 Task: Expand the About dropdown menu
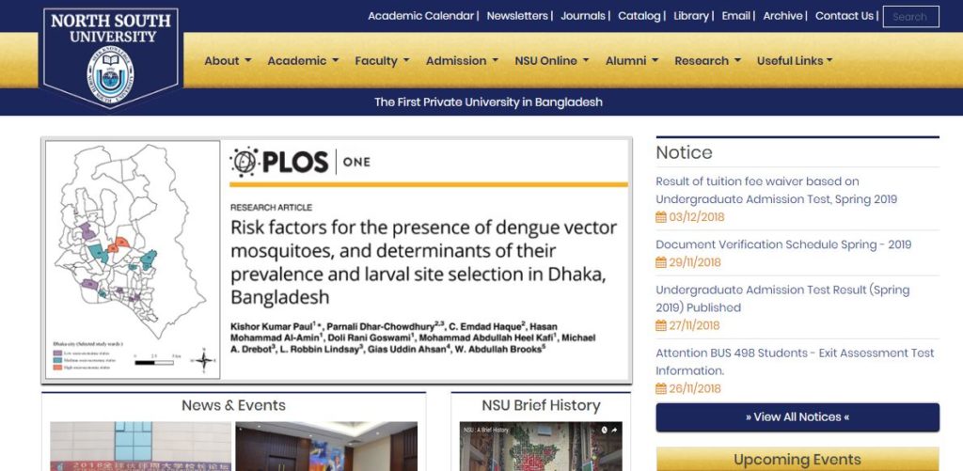click(228, 61)
